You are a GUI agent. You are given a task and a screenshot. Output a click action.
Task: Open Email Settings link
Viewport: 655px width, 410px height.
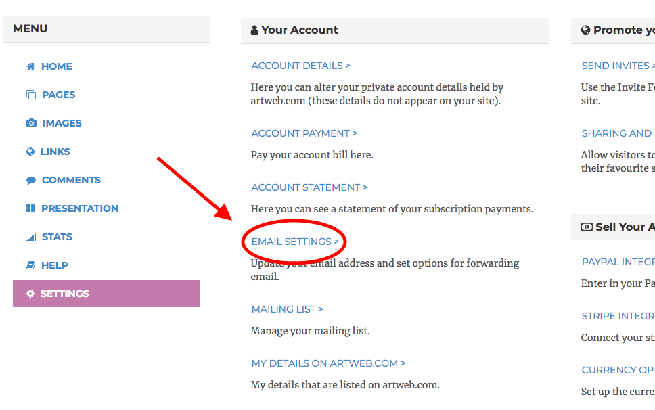(295, 242)
